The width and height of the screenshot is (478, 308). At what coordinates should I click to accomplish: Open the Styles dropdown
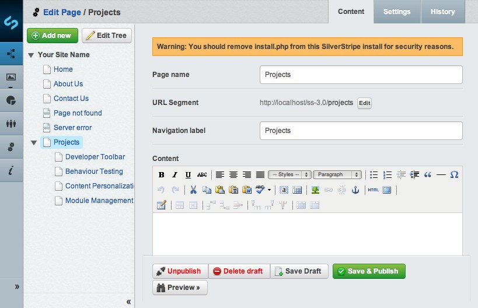pos(289,174)
